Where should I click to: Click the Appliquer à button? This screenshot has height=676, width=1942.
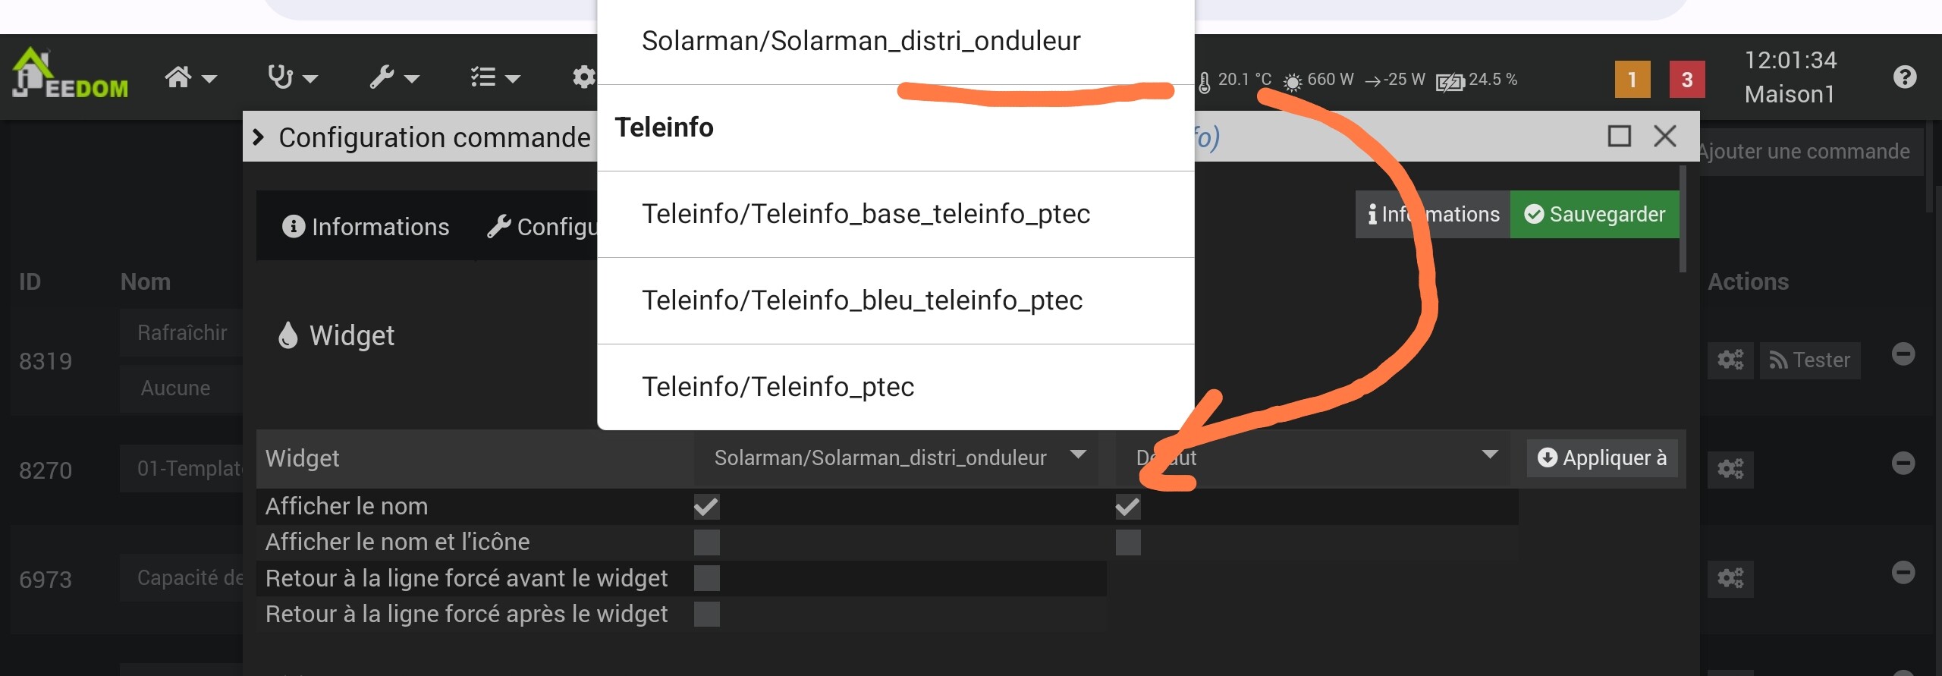click(x=1601, y=457)
